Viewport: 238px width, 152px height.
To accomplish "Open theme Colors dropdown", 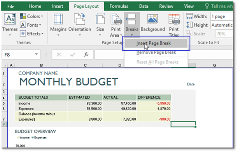I will [x=31, y=16].
